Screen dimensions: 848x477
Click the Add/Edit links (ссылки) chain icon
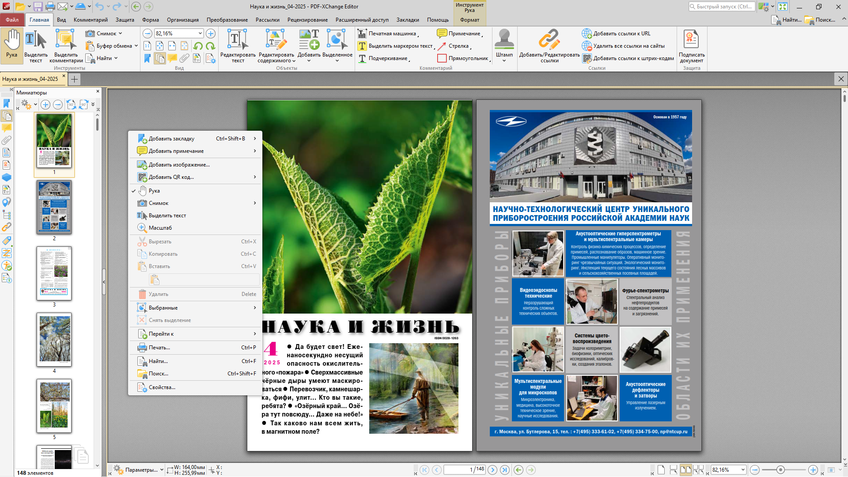[x=549, y=40]
